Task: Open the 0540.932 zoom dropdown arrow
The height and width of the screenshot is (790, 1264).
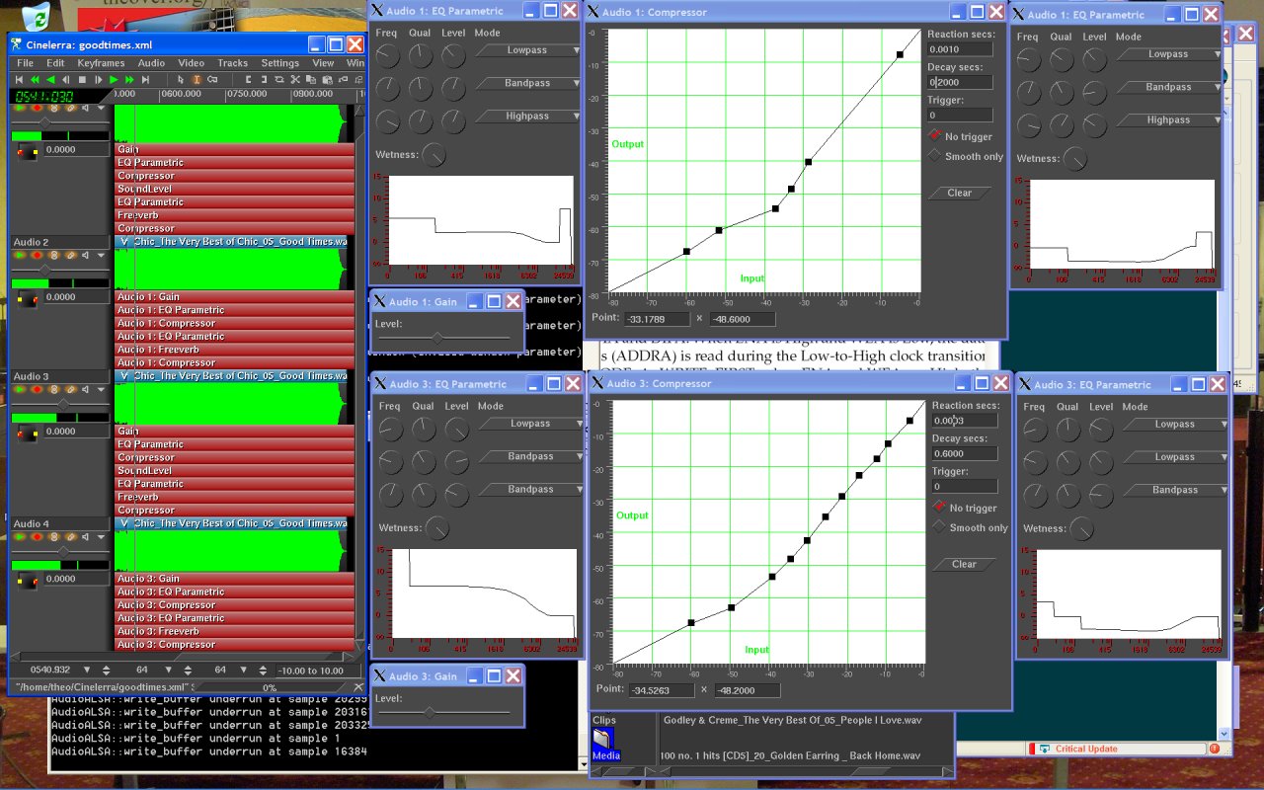Action: pyautogui.click(x=89, y=670)
